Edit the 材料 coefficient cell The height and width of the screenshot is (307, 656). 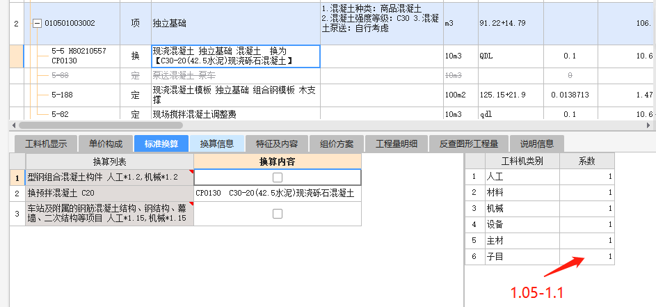587,193
